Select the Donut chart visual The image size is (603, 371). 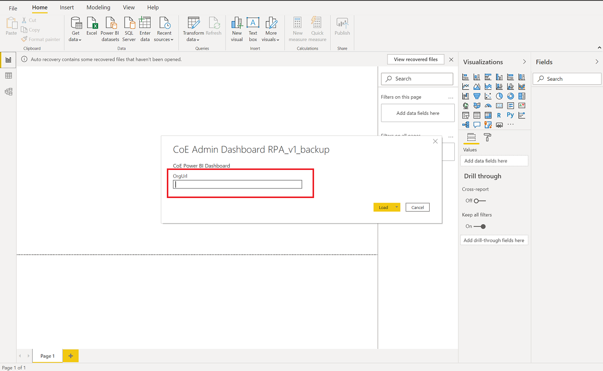[511, 96]
